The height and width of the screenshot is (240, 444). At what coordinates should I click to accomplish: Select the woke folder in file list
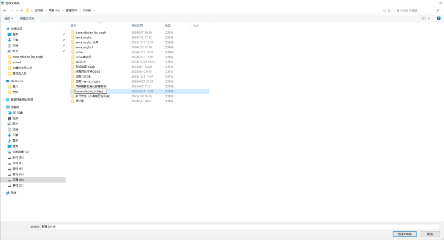pyautogui.click(x=79, y=52)
